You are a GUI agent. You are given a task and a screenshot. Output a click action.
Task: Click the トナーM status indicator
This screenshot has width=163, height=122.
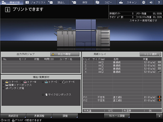[22, 82]
